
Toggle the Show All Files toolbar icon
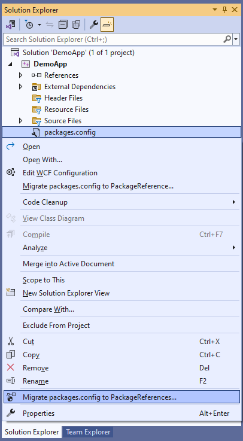pos(76,25)
